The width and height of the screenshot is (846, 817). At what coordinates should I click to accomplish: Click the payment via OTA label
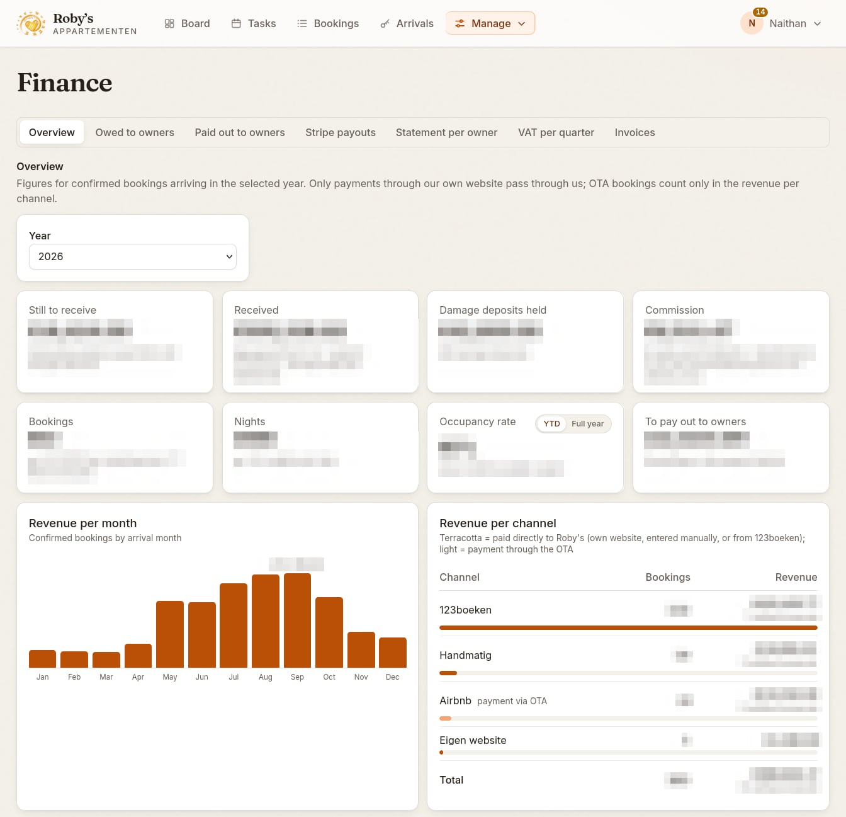[512, 701]
